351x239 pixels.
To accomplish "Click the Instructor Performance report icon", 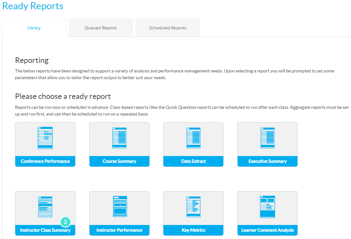I will (x=119, y=207).
